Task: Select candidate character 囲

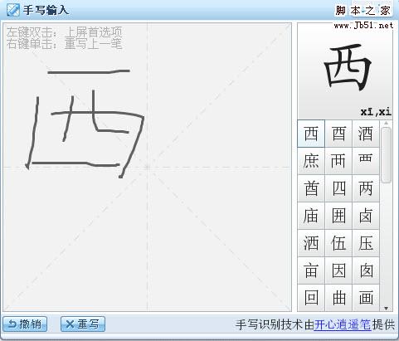Action: [338, 216]
